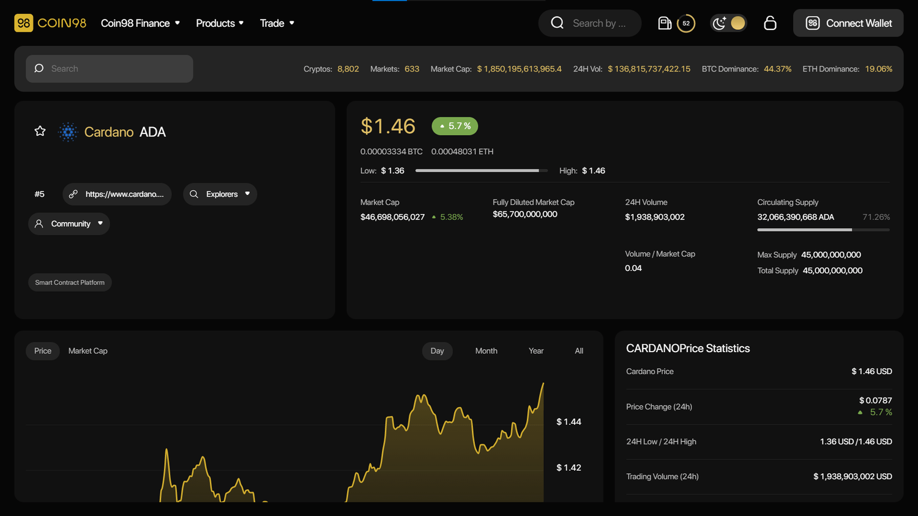Select the Year chart range
This screenshot has height=516, width=918.
click(x=536, y=351)
